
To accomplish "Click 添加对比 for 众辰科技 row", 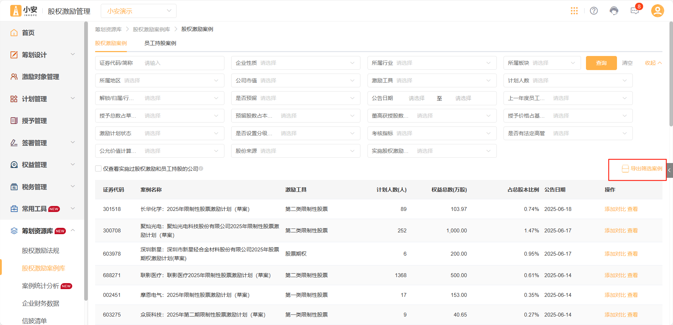I will pyautogui.click(x=615, y=315).
